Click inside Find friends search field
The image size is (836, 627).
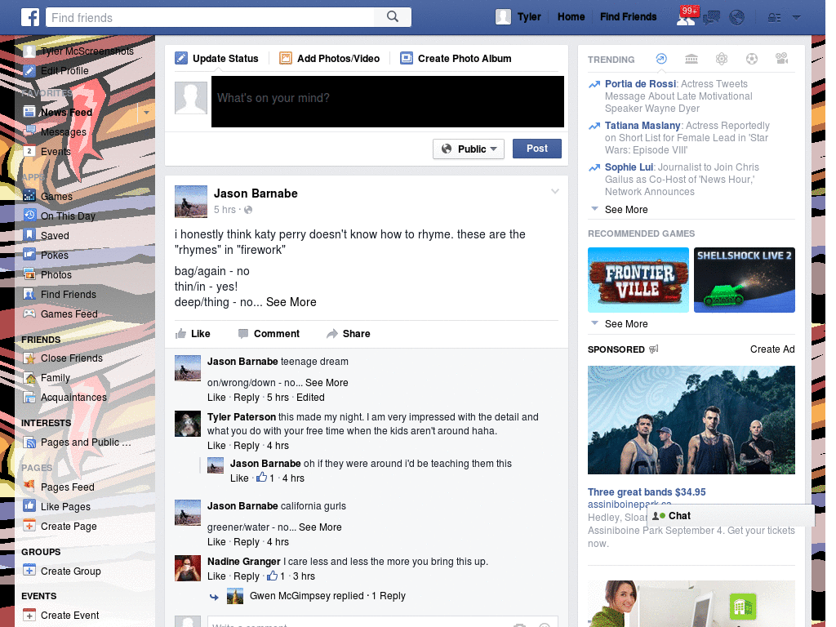pos(211,17)
